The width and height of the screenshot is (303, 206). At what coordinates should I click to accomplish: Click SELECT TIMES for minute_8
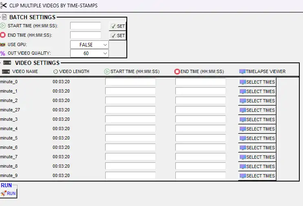[257, 166]
